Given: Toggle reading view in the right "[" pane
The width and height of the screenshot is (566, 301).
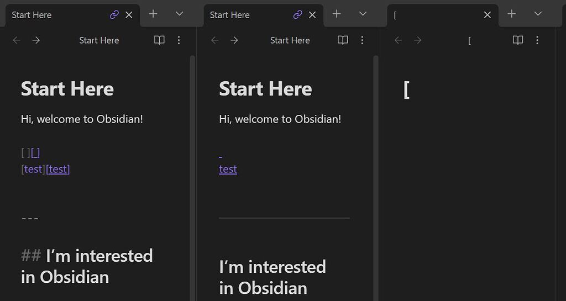Looking at the screenshot, I should pos(518,40).
